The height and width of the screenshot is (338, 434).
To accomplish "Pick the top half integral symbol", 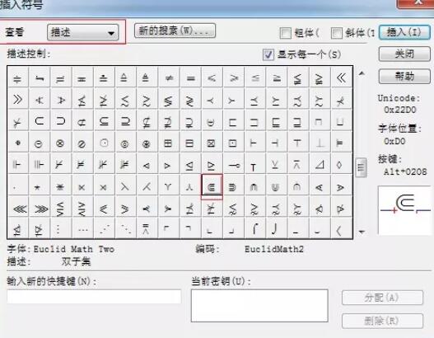I will tap(255, 228).
